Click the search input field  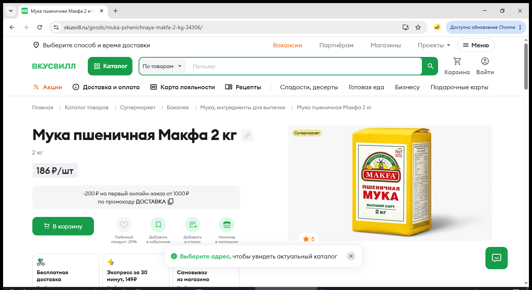tap(304, 66)
